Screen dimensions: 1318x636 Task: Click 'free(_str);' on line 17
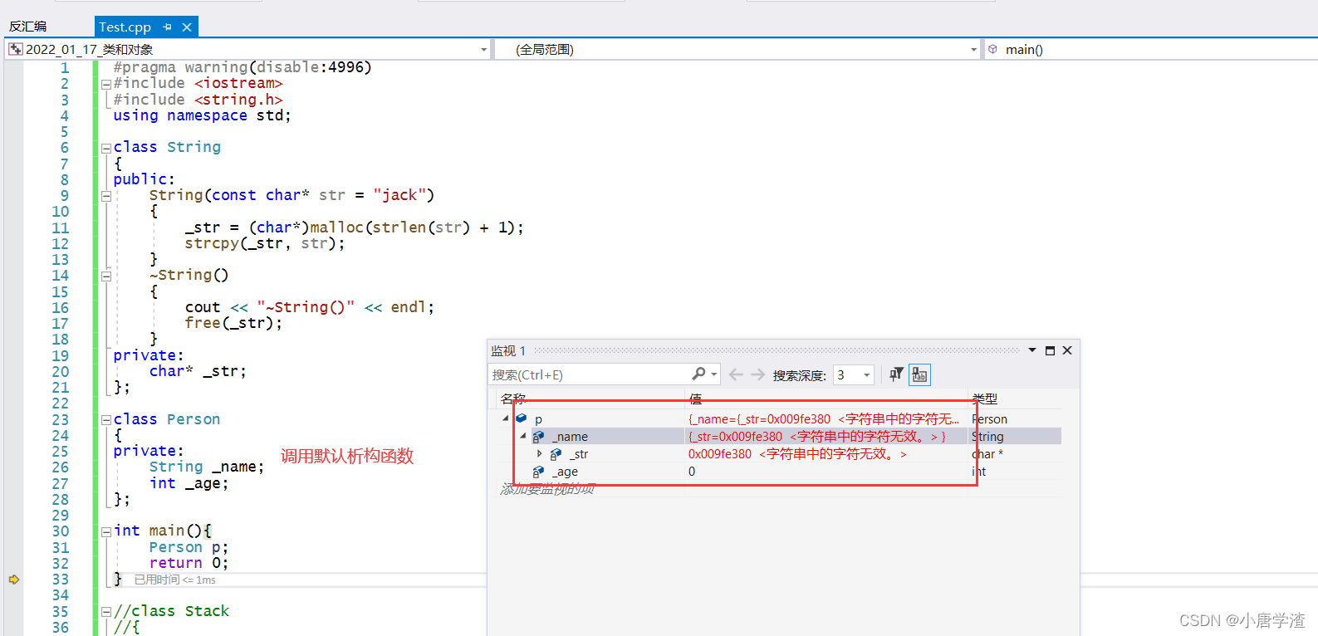point(233,323)
